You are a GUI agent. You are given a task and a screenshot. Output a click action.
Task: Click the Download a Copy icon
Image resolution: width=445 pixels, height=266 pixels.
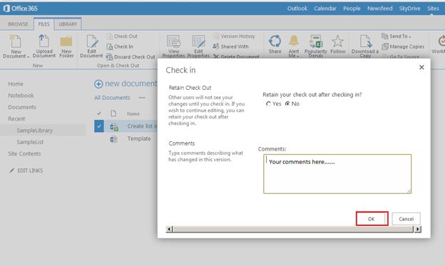(365, 41)
